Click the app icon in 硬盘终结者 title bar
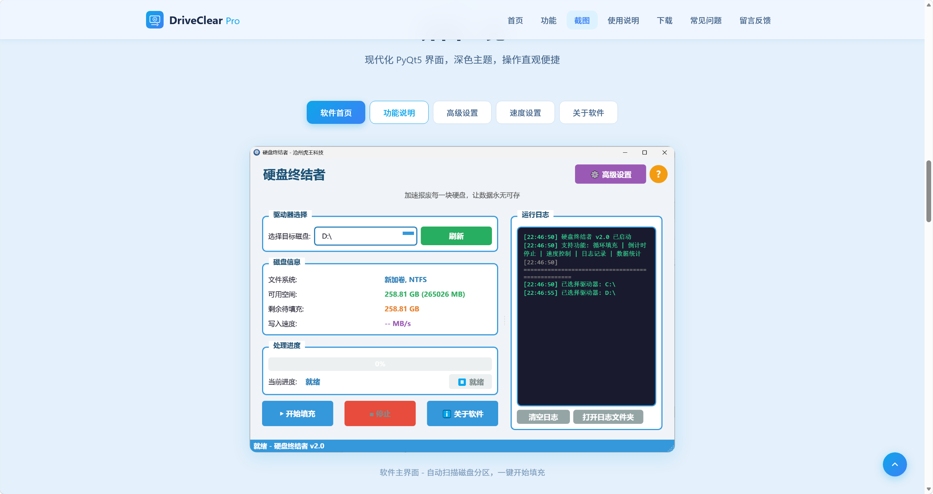This screenshot has height=494, width=933. [257, 152]
